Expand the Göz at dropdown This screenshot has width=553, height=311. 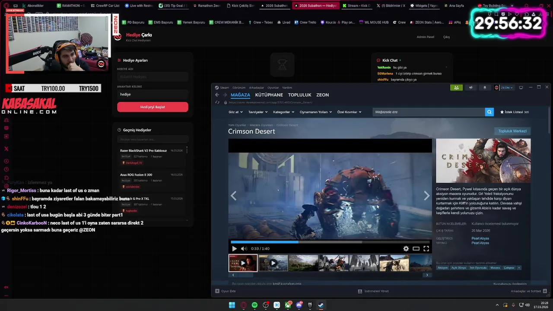coord(235,112)
